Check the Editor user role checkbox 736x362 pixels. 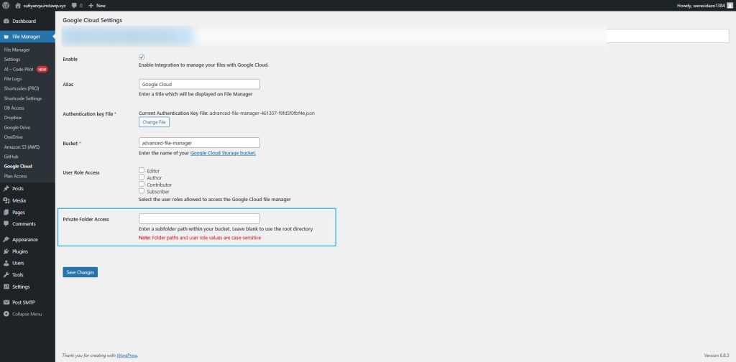pos(142,170)
